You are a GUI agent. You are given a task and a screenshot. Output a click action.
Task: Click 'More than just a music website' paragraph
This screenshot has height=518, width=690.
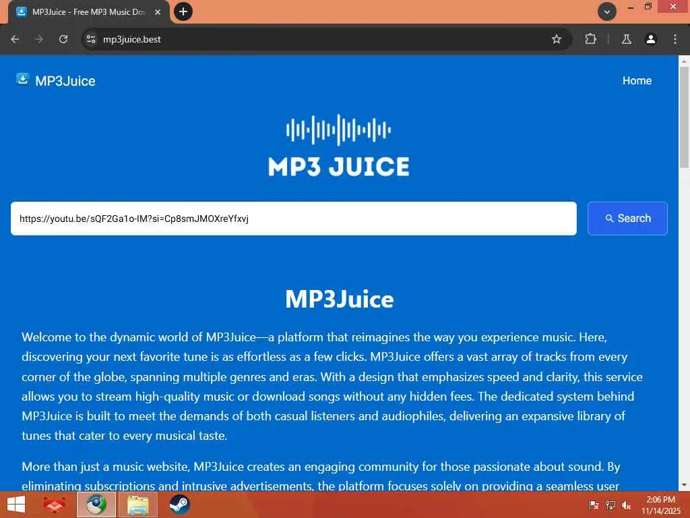(x=321, y=476)
